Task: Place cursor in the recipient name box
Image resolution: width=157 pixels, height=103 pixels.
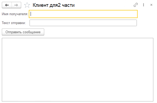Action: tap(83, 14)
